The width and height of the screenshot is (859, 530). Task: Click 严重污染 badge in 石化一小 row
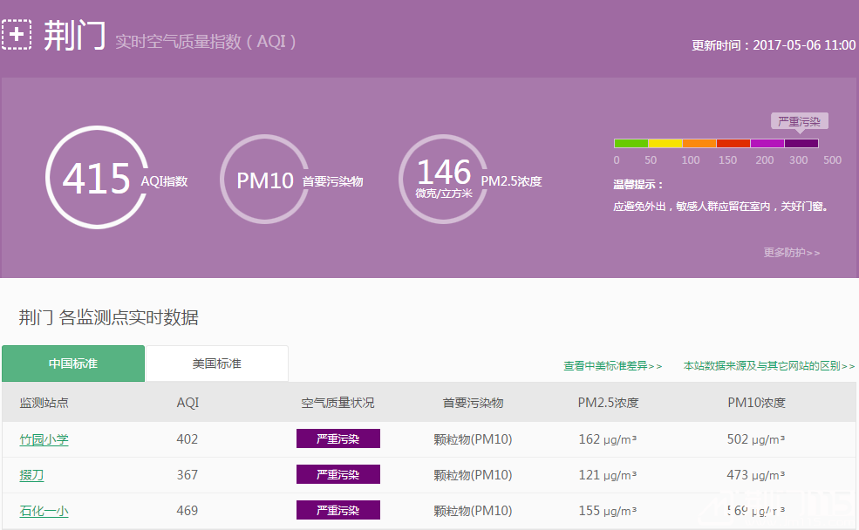click(337, 511)
